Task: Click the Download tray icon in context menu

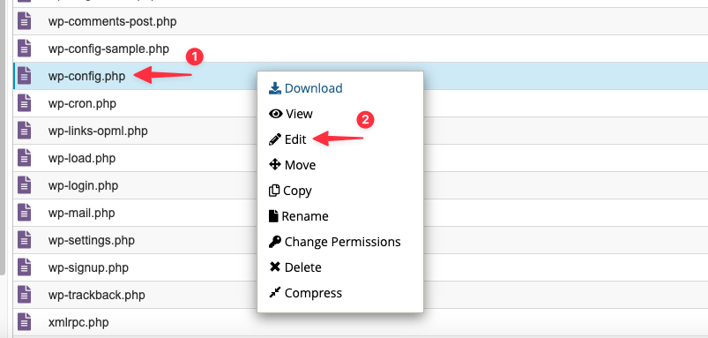Action: [x=274, y=88]
